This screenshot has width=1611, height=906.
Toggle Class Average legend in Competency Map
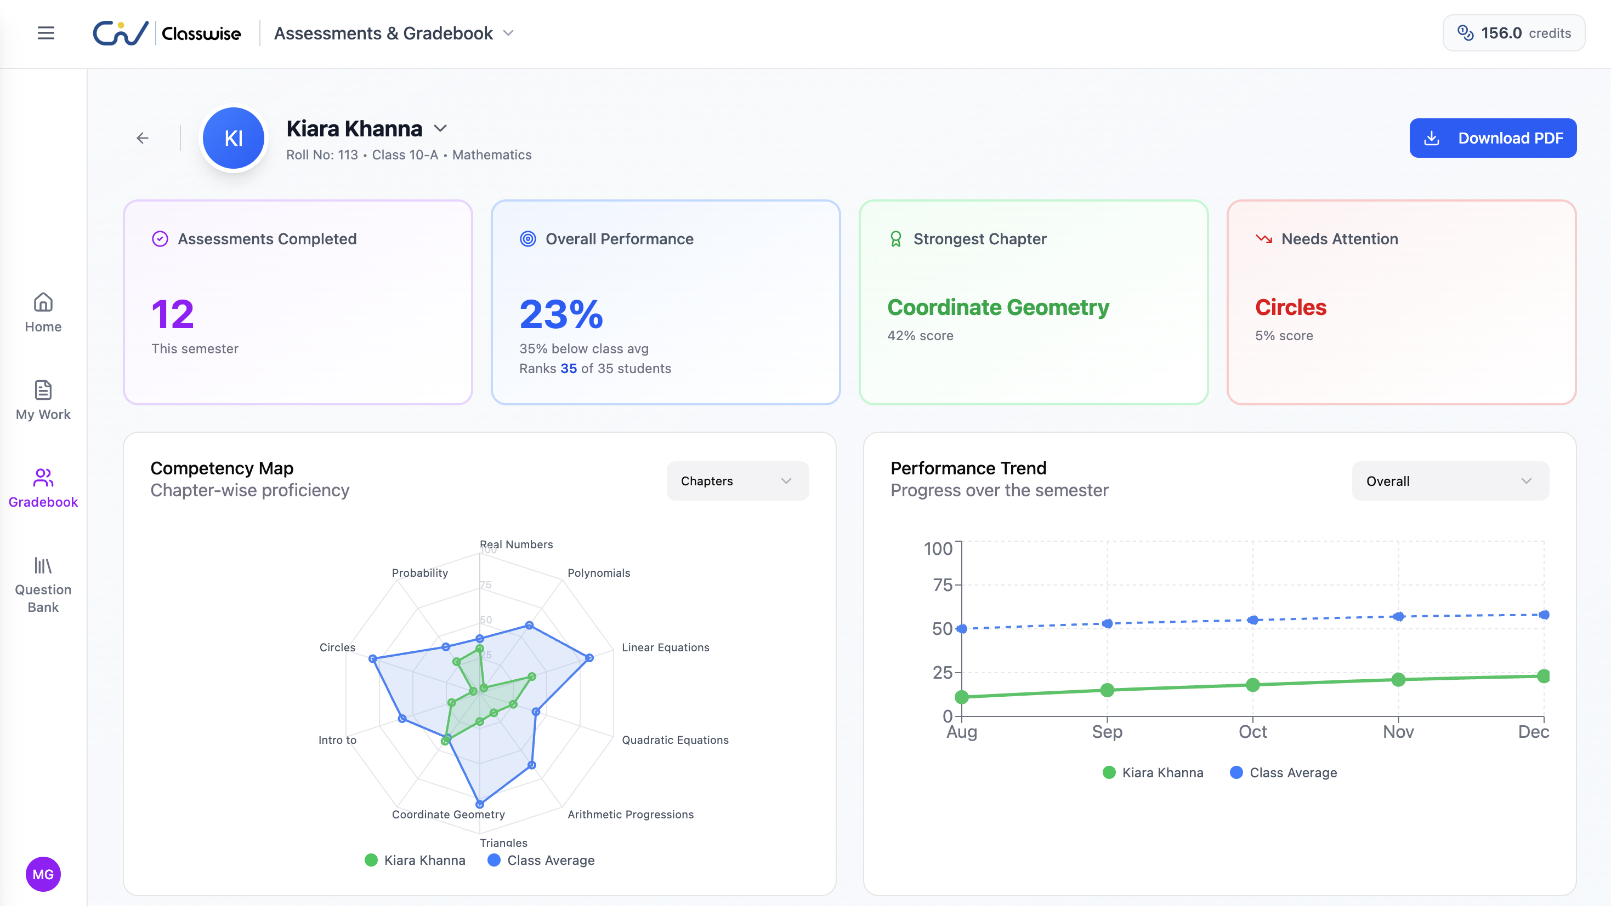click(x=541, y=861)
